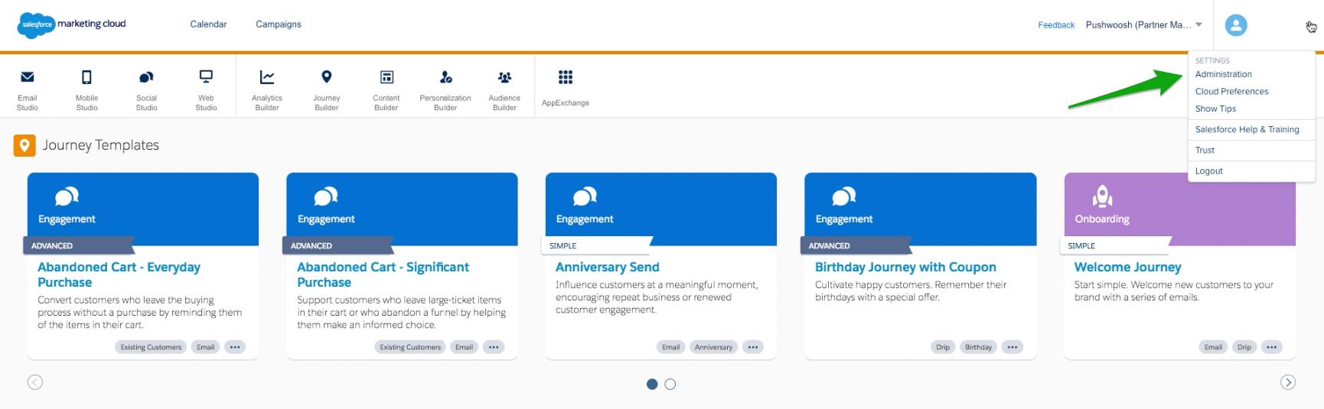Select Show Tips menu item
Screen dimensions: 1324x409
click(x=1215, y=109)
